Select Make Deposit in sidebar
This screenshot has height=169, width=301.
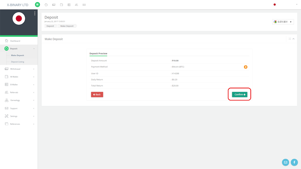click(17, 55)
